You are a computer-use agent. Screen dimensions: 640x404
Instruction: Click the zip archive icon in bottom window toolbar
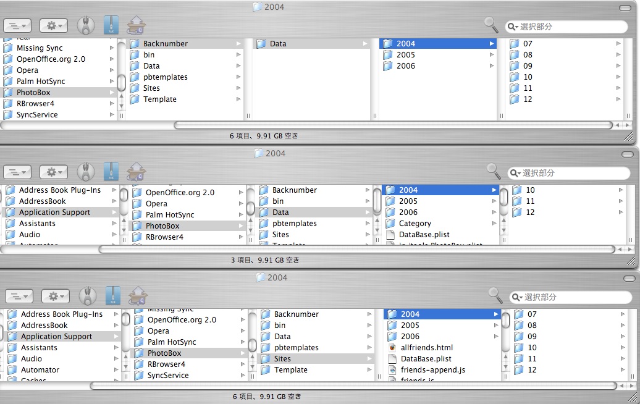click(112, 296)
